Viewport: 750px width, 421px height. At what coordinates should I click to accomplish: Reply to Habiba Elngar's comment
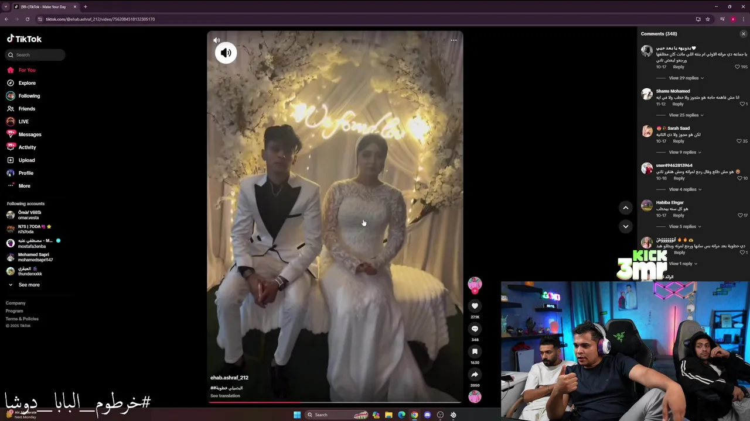tap(679, 215)
